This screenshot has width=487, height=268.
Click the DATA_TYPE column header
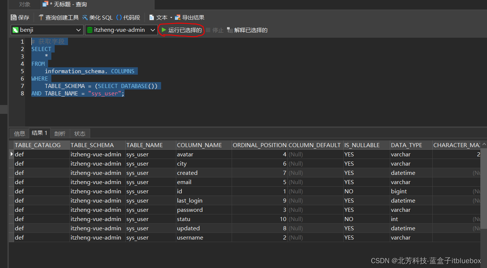coord(411,145)
